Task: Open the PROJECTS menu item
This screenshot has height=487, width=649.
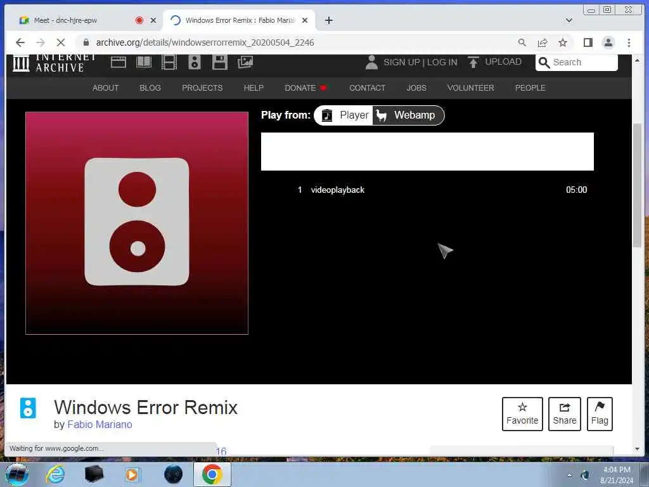Action: click(202, 88)
